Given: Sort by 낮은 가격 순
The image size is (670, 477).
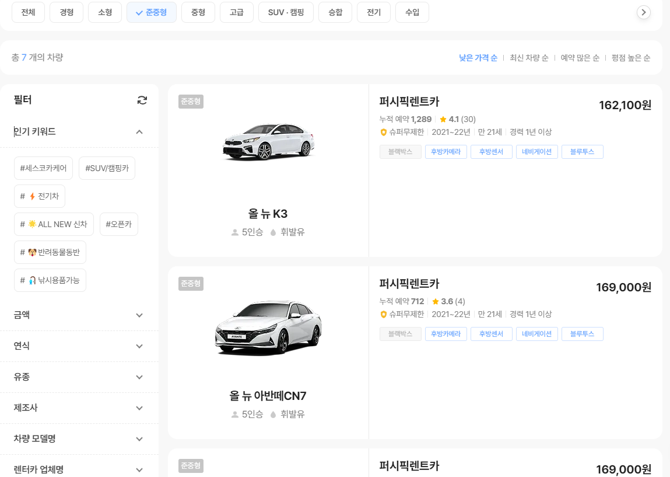Looking at the screenshot, I should tap(478, 58).
